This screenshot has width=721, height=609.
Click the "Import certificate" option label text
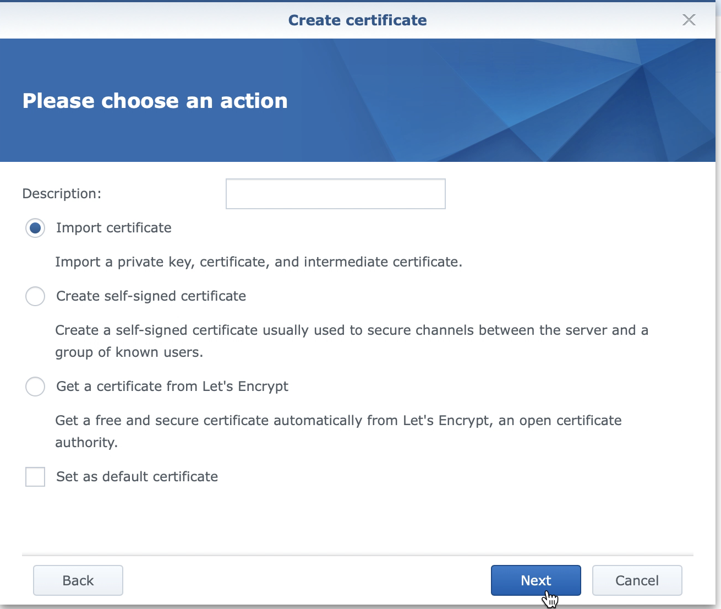click(x=114, y=228)
